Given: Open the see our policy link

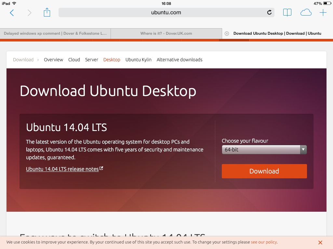Looking at the screenshot, I should pos(264,242).
